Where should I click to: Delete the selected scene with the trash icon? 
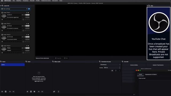pyautogui.click(x=6, y=91)
